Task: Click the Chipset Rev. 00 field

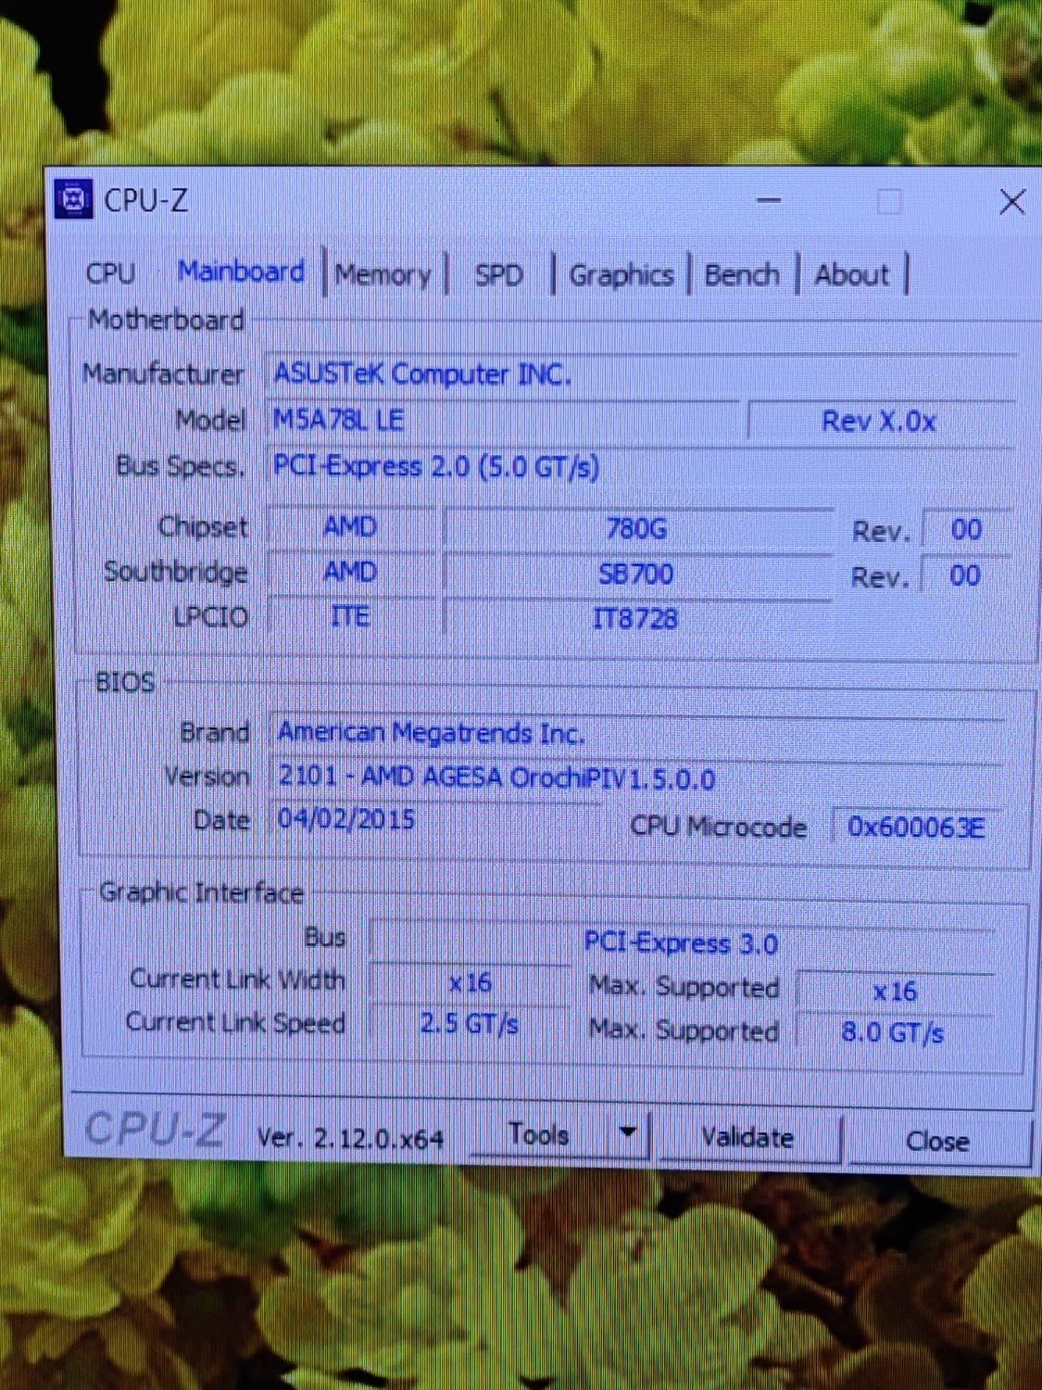Action: (x=967, y=530)
